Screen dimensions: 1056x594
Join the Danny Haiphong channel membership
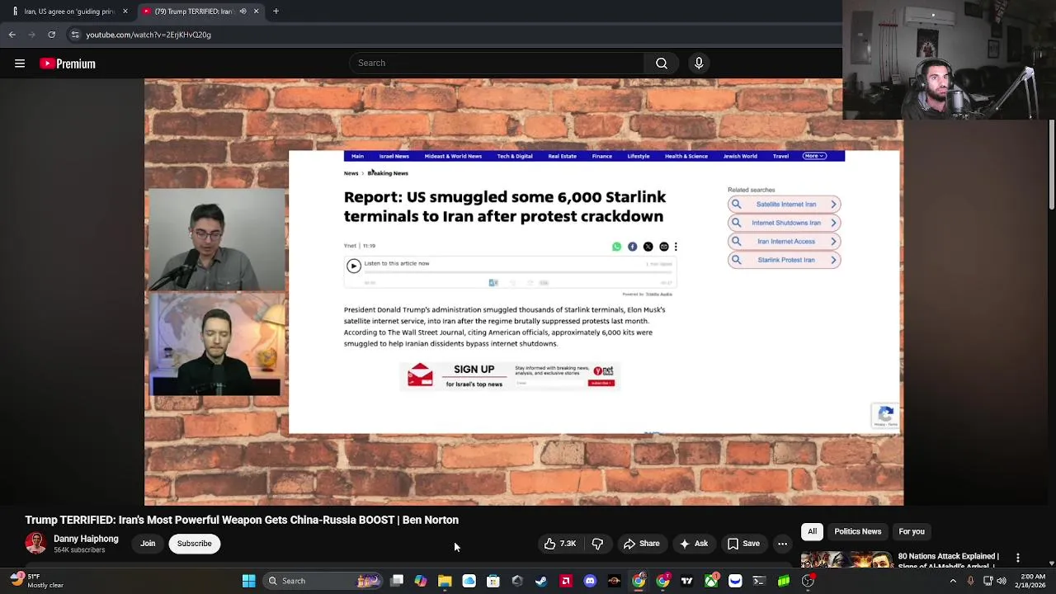148,544
